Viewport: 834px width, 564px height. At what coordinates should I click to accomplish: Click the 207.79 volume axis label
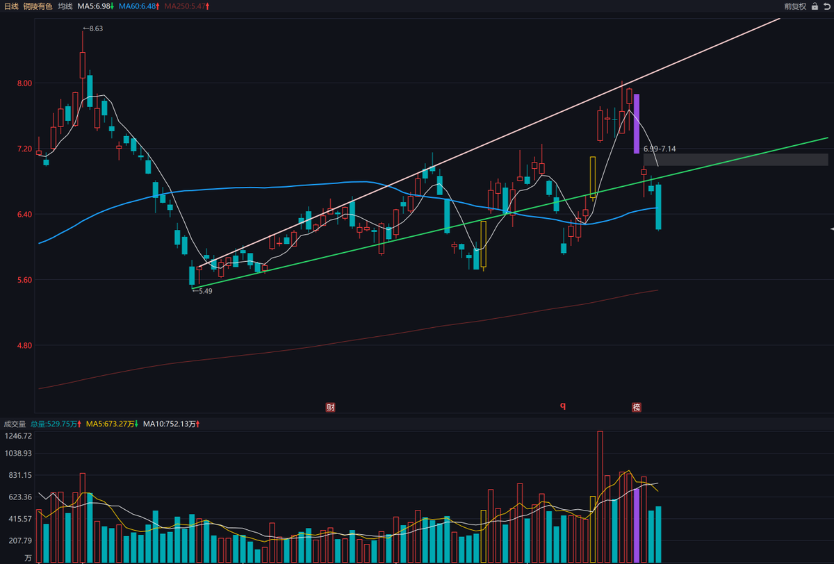20,541
